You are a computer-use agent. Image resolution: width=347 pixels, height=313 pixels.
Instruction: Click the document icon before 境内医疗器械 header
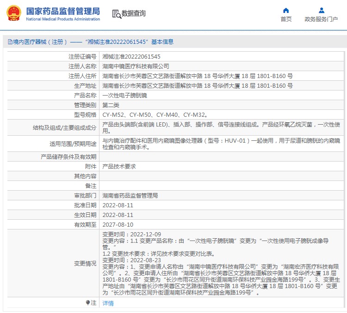click(10, 42)
